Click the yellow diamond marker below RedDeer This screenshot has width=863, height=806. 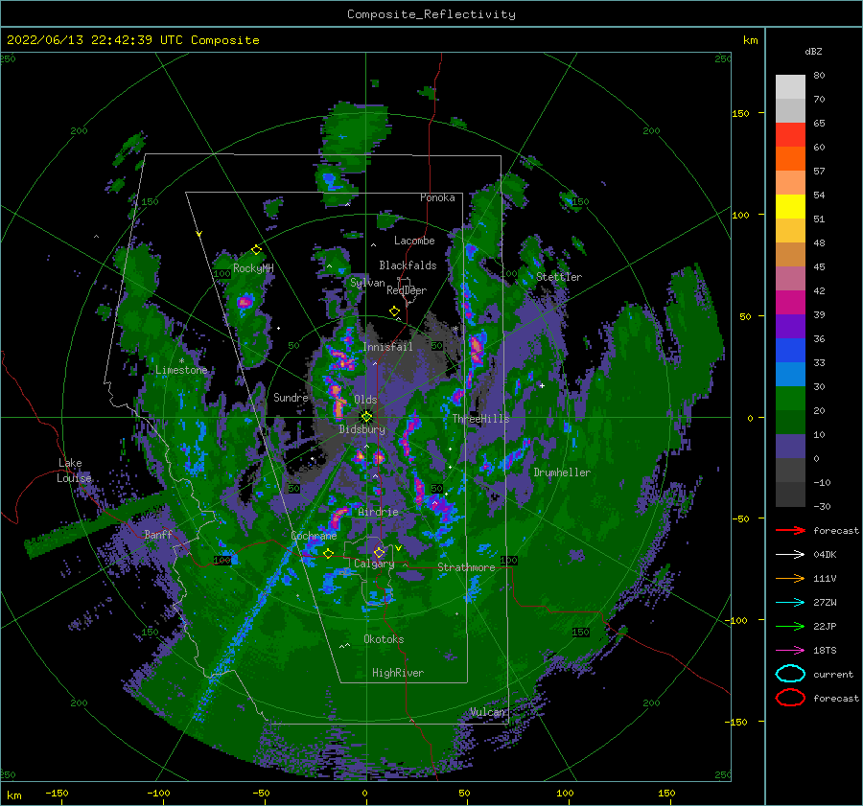tap(394, 311)
